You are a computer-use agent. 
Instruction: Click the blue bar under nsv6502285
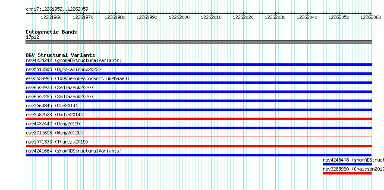(x=198, y=101)
